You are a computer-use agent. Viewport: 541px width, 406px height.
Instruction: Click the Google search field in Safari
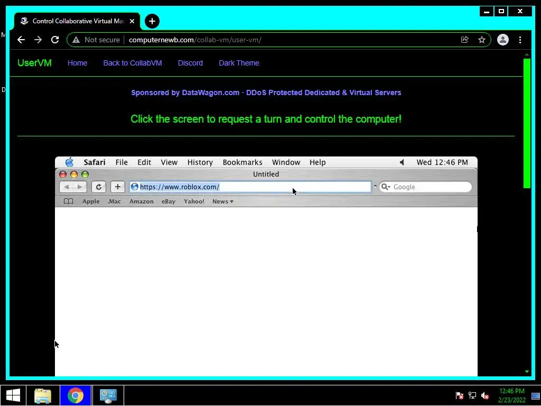click(x=425, y=187)
